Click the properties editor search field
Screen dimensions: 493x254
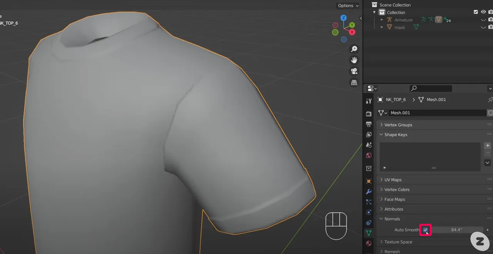pyautogui.click(x=431, y=88)
